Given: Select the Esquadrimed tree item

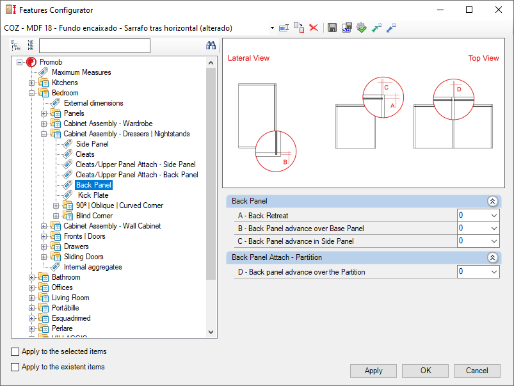Looking at the screenshot, I should (71, 318).
